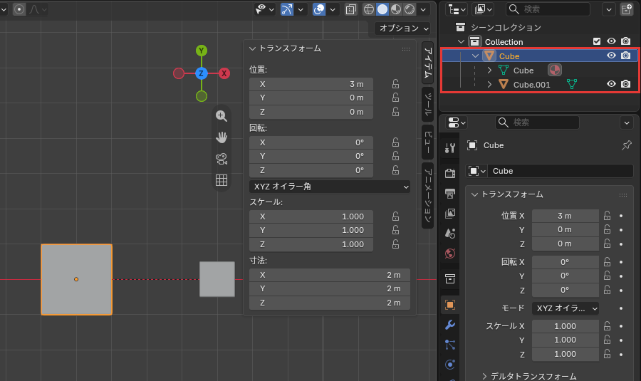Open the Collection properties tab
The height and width of the screenshot is (381, 641).
point(450,279)
